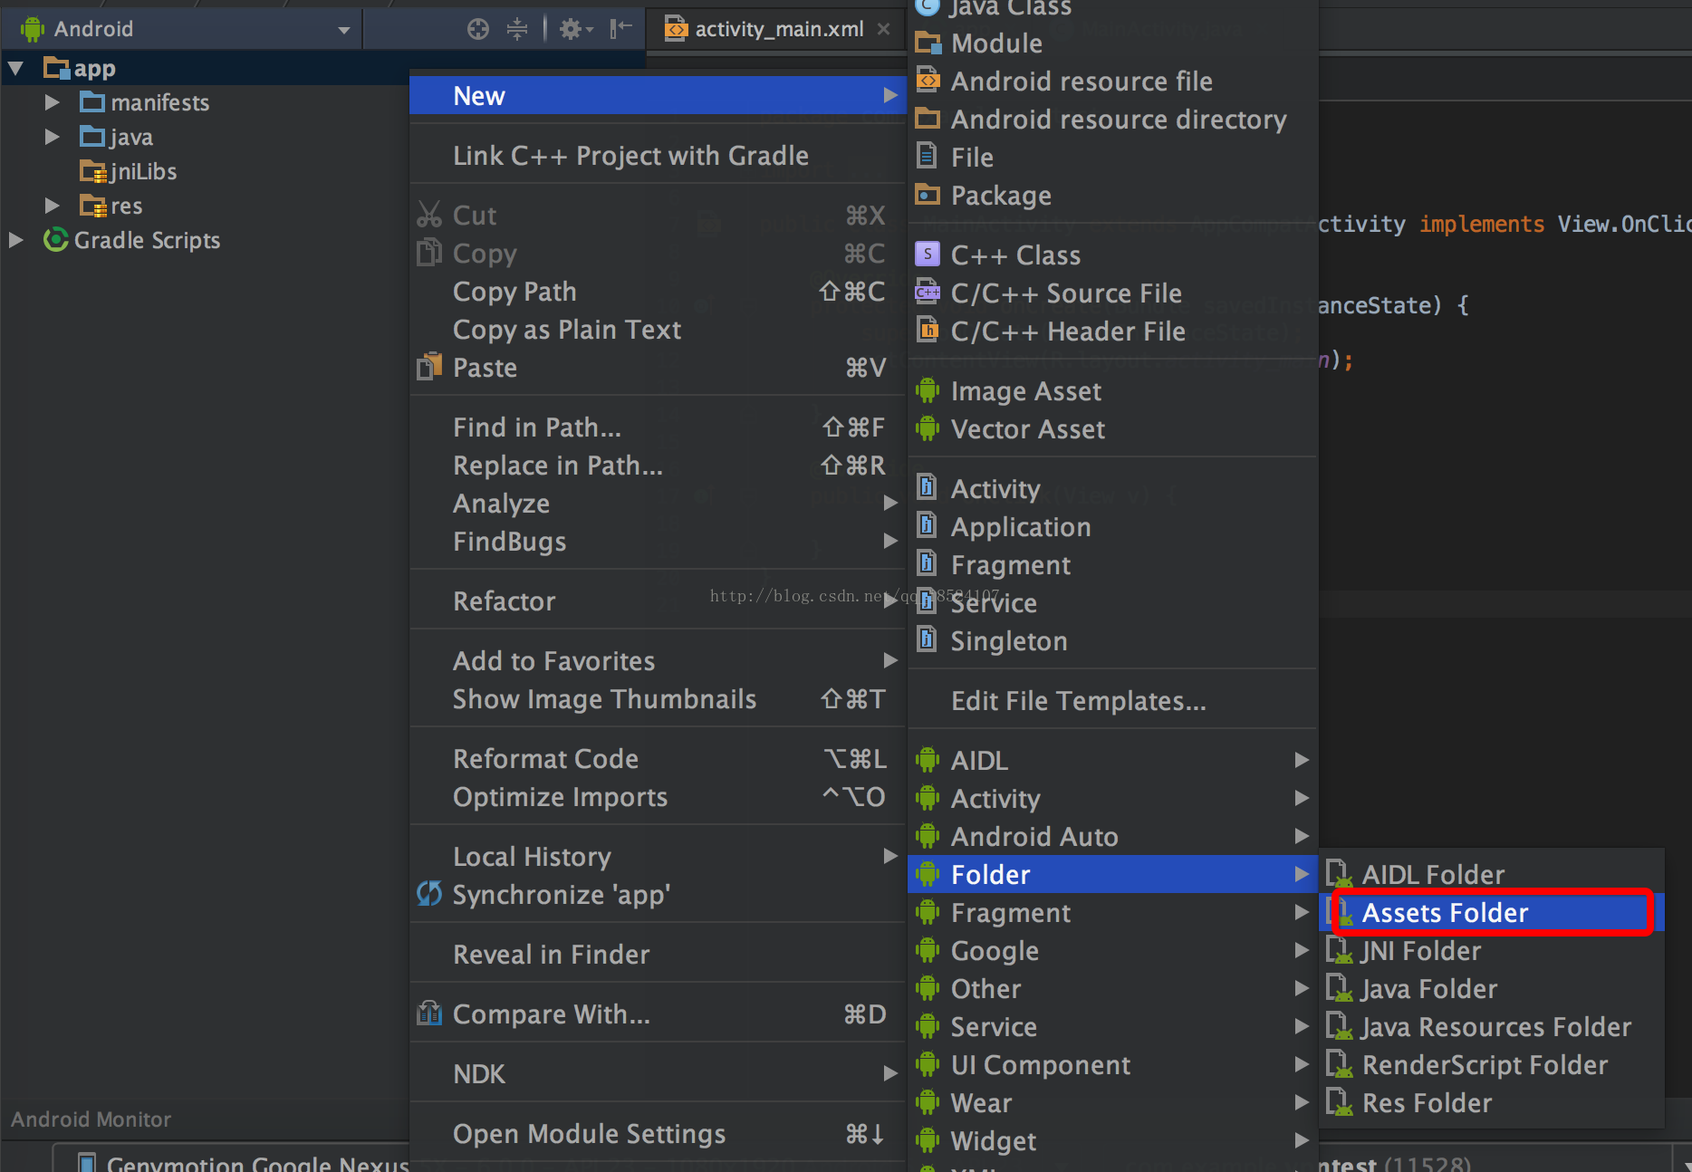This screenshot has width=1692, height=1172.
Task: Choose Link C++ Project with Gradle
Action: tap(658, 155)
